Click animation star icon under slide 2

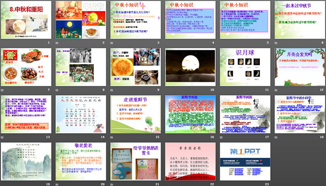pyautogui.click(x=57, y=43)
